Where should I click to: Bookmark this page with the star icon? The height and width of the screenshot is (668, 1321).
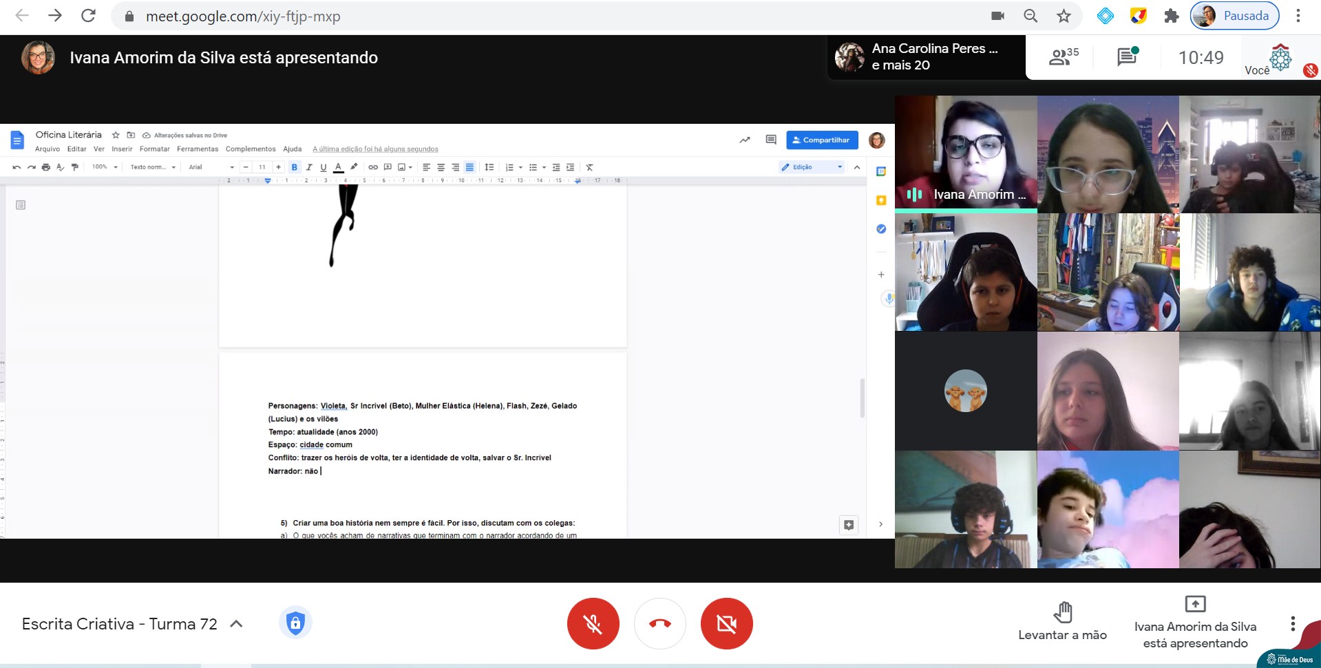tap(1064, 16)
